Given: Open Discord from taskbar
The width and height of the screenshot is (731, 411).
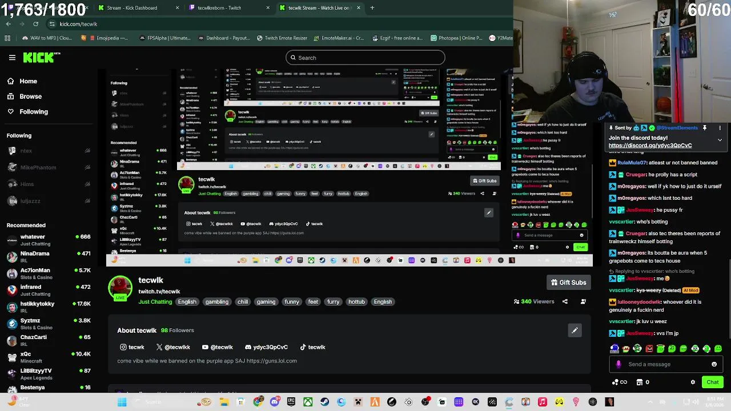Looking at the screenshot, I should click(x=275, y=402).
